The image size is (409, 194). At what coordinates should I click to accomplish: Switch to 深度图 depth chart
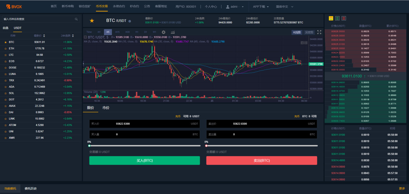coord(309,32)
